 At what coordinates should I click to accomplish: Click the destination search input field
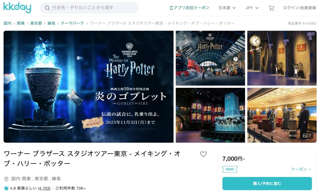click(x=89, y=8)
